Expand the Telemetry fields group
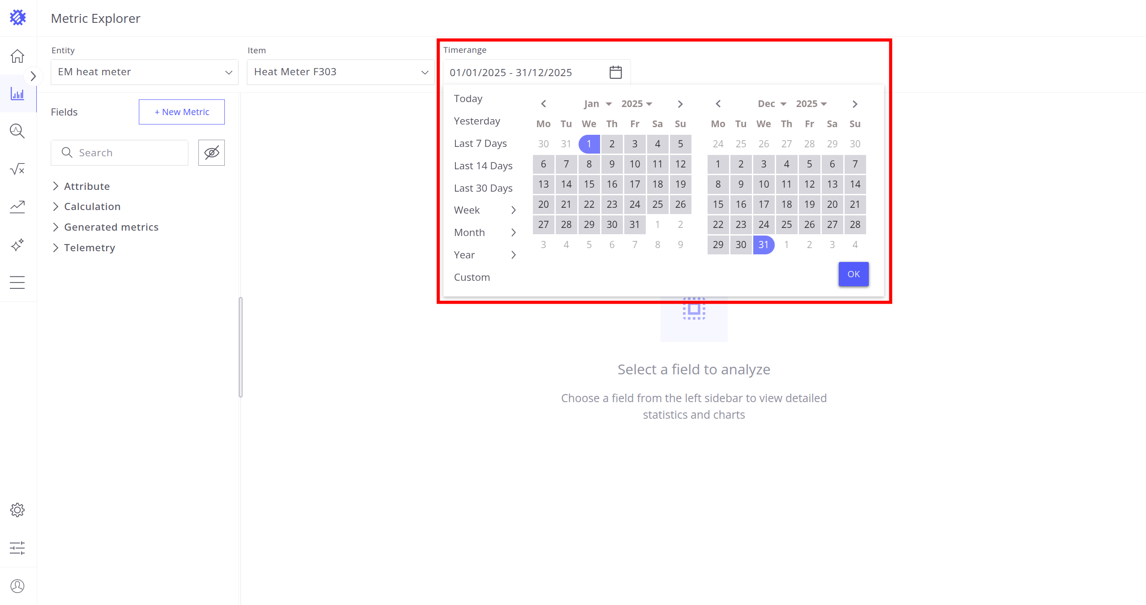Image resolution: width=1146 pixels, height=605 pixels. coord(89,248)
